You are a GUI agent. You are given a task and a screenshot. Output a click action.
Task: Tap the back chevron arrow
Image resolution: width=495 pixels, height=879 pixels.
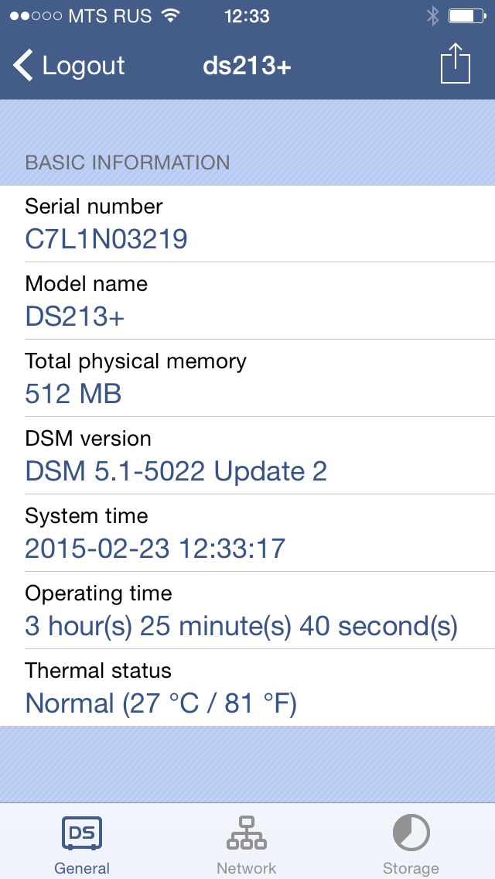tap(23, 66)
